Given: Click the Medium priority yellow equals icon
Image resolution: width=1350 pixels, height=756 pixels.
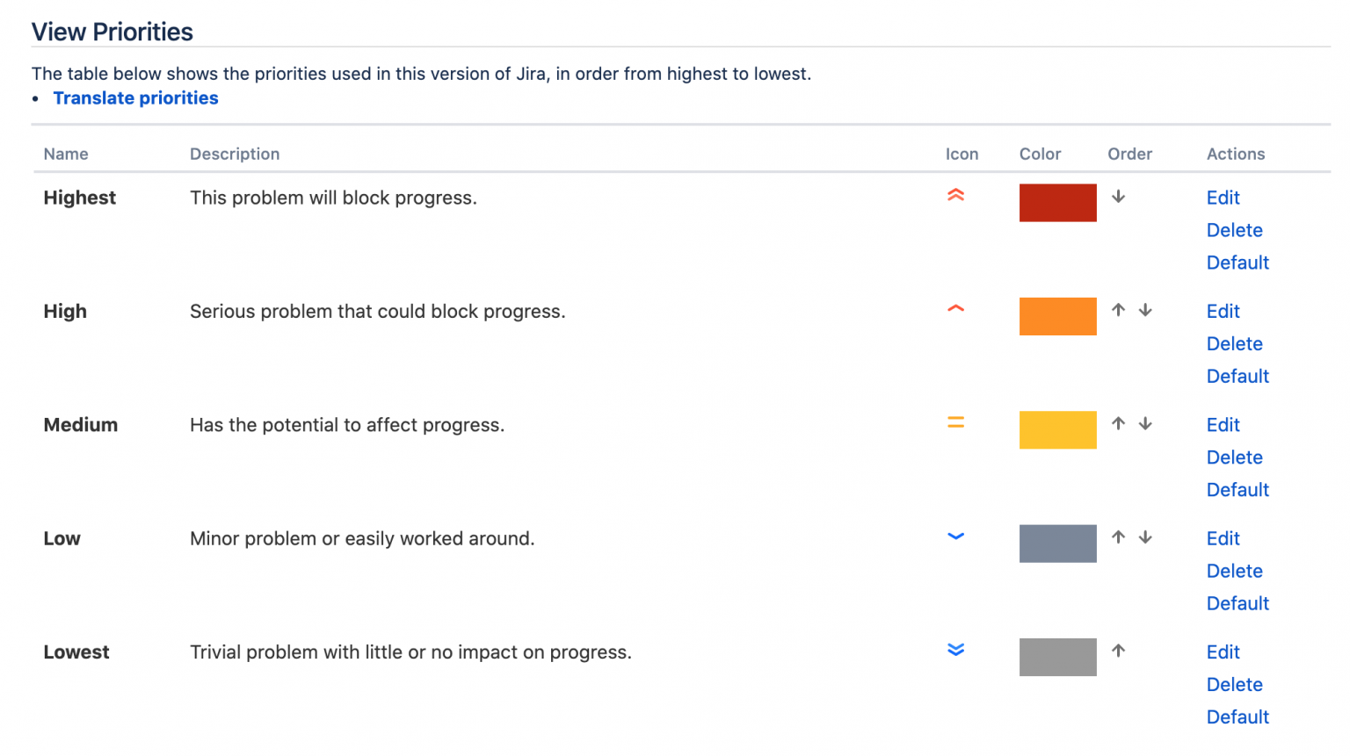Looking at the screenshot, I should 955,423.
